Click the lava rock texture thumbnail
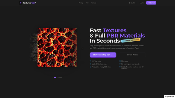 57,47
